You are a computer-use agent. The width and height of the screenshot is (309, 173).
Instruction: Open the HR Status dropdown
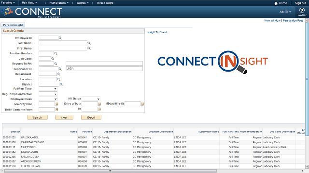[91, 99]
